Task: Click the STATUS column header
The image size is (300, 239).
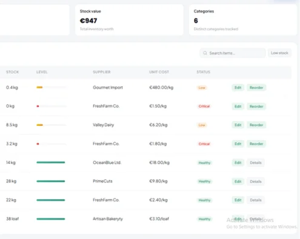Action: pyautogui.click(x=204, y=72)
